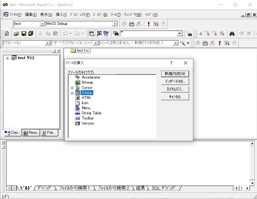Toggle the Output window icon
This screenshot has width=257, height=199.
click(x=99, y=34)
